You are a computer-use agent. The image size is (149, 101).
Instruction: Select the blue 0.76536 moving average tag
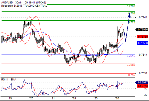(143, 43)
